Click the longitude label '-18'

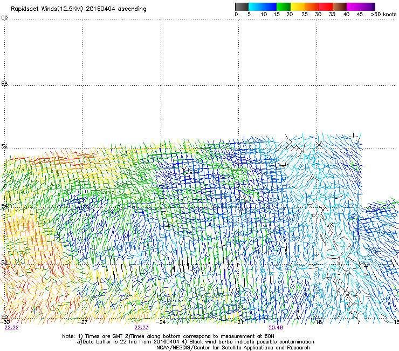click(317, 322)
